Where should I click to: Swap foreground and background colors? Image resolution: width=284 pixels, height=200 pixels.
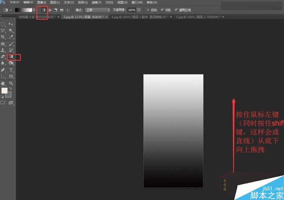(x=11, y=89)
